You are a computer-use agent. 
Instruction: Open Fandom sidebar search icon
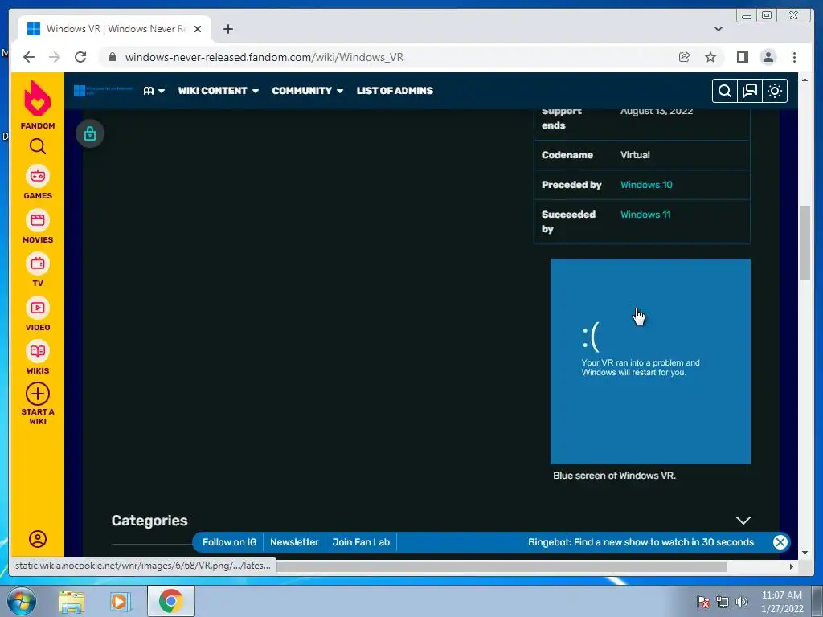pos(37,146)
